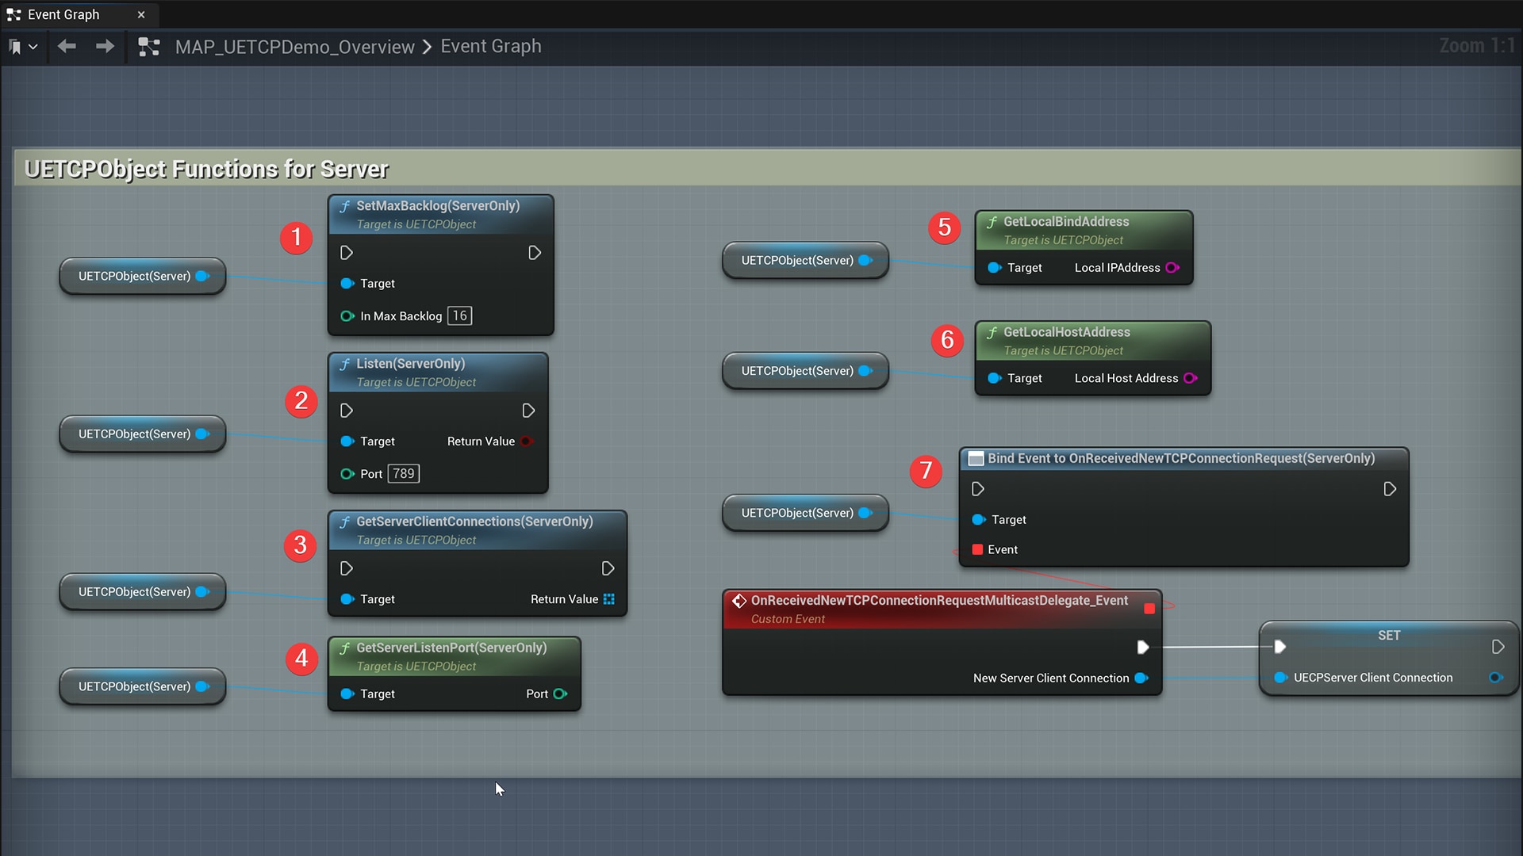Select the GetLocalHostAddress node header

[1066, 332]
